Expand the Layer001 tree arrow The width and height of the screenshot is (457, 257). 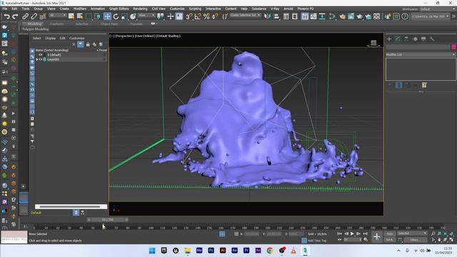point(37,59)
